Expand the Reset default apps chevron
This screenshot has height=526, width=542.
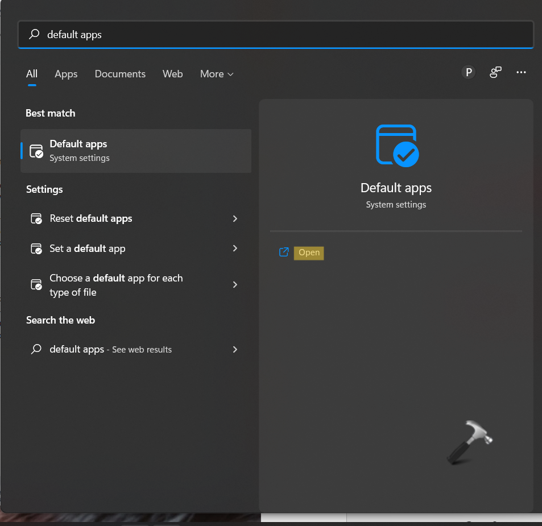coord(235,219)
